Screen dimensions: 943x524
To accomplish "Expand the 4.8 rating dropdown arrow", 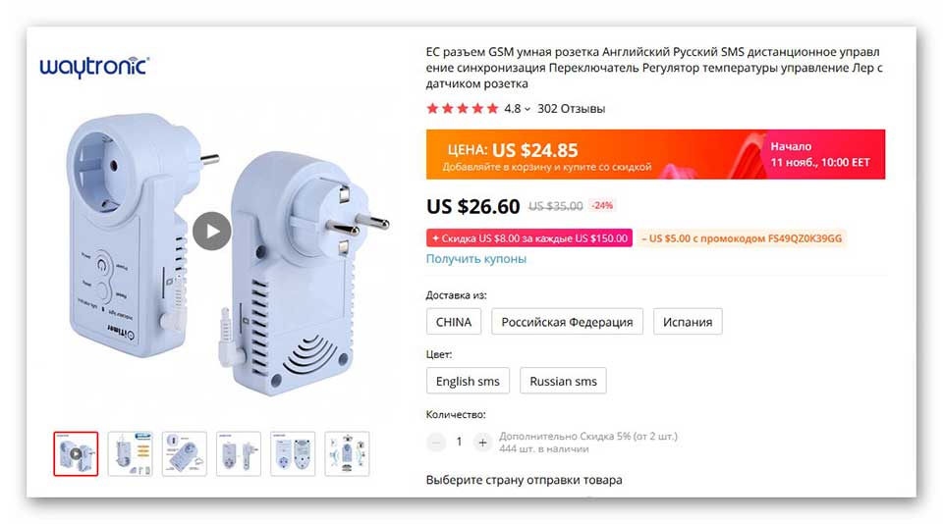I will point(527,109).
